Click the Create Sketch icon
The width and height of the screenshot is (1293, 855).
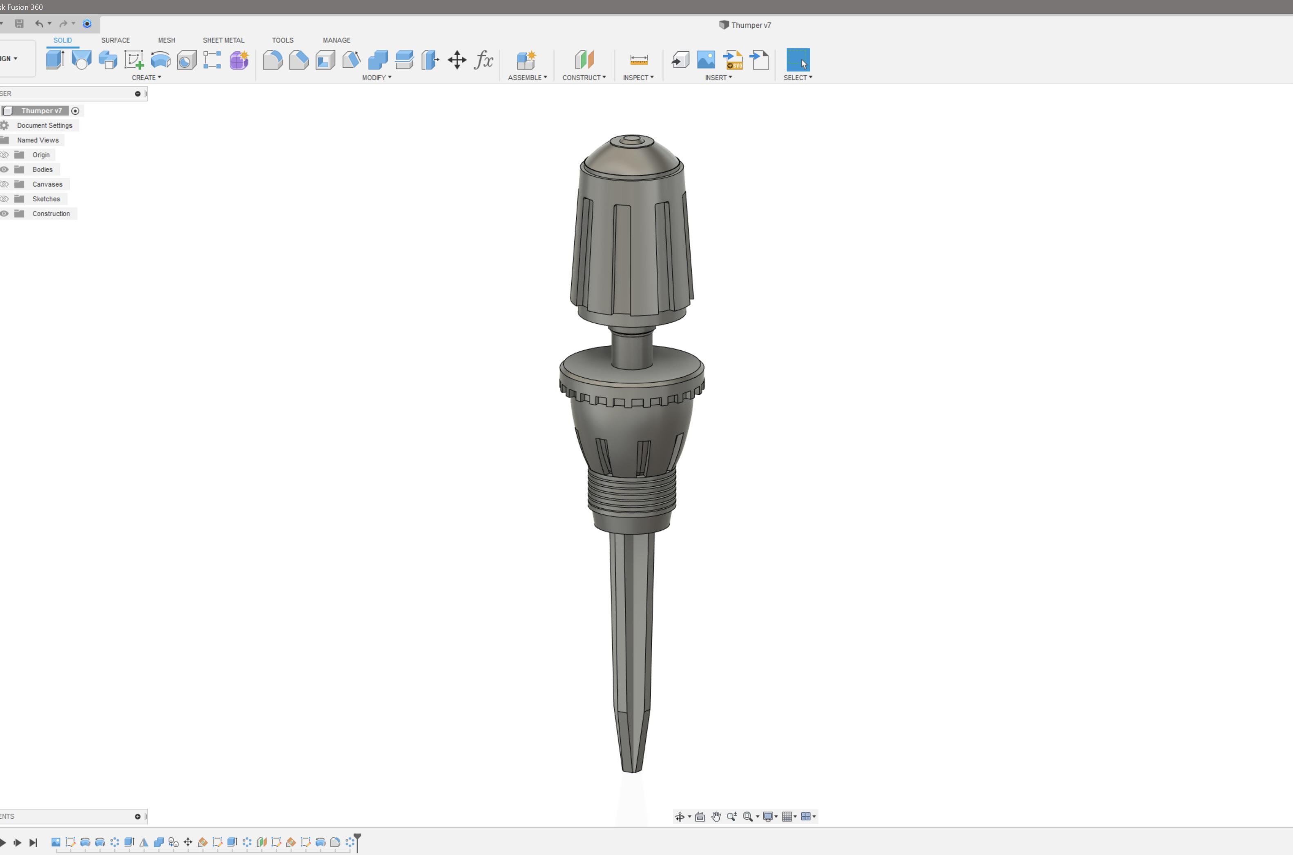(134, 60)
